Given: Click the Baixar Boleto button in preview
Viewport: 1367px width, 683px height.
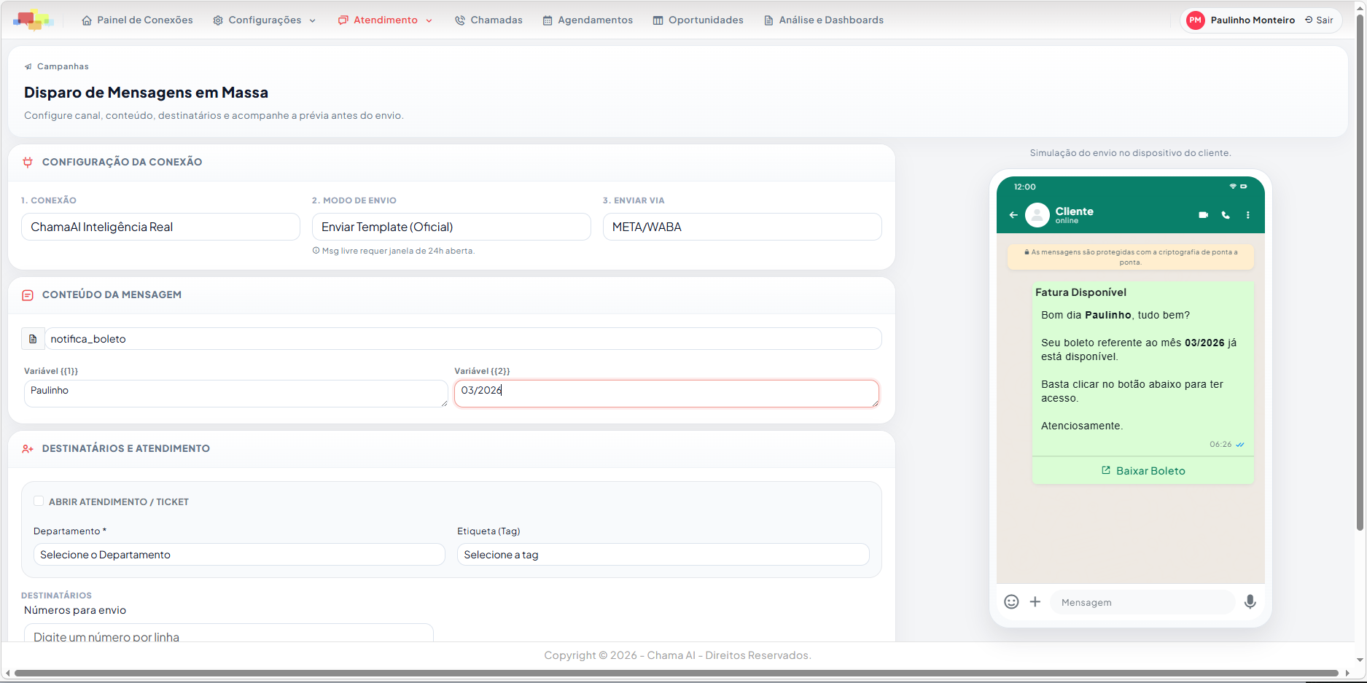Looking at the screenshot, I should tap(1143, 471).
